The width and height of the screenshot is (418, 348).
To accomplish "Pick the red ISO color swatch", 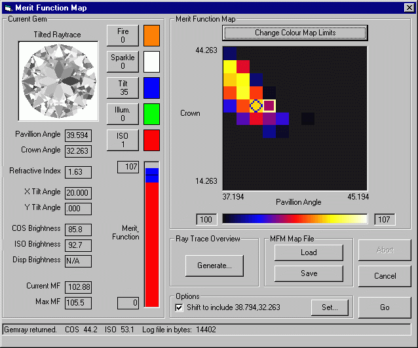I will pos(152,140).
